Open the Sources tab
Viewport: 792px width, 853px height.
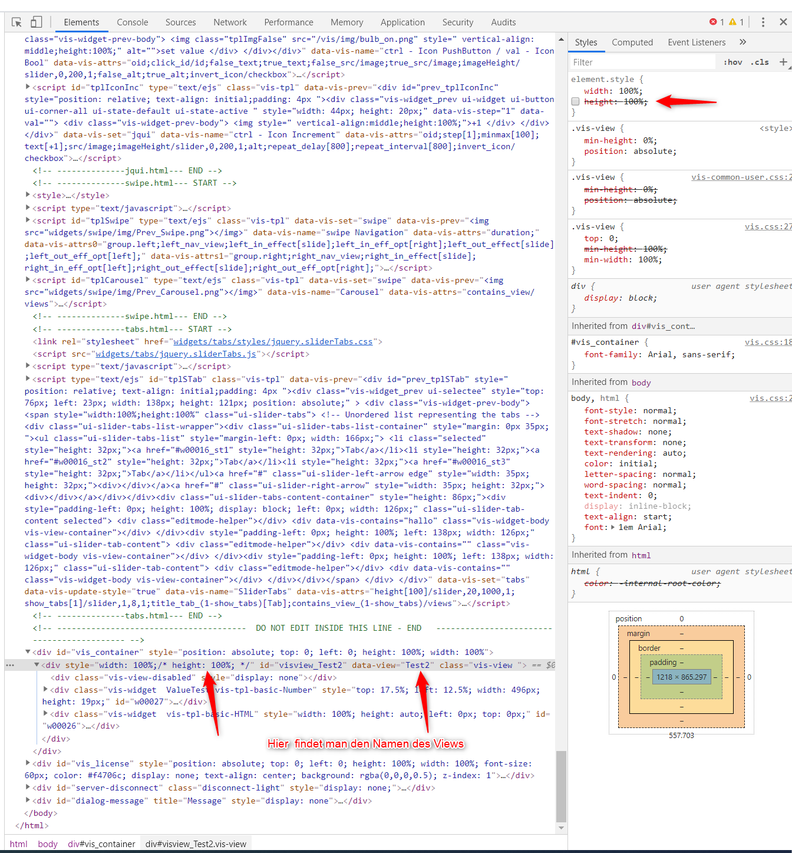(x=181, y=22)
